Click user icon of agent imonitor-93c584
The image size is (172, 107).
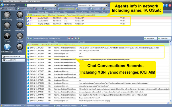28,18
